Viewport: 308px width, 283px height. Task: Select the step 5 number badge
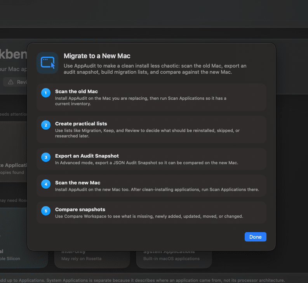tap(46, 211)
